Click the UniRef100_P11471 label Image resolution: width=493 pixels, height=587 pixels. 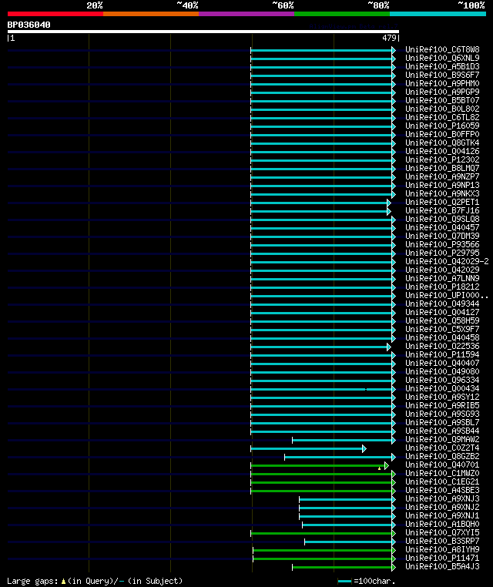[442, 558]
